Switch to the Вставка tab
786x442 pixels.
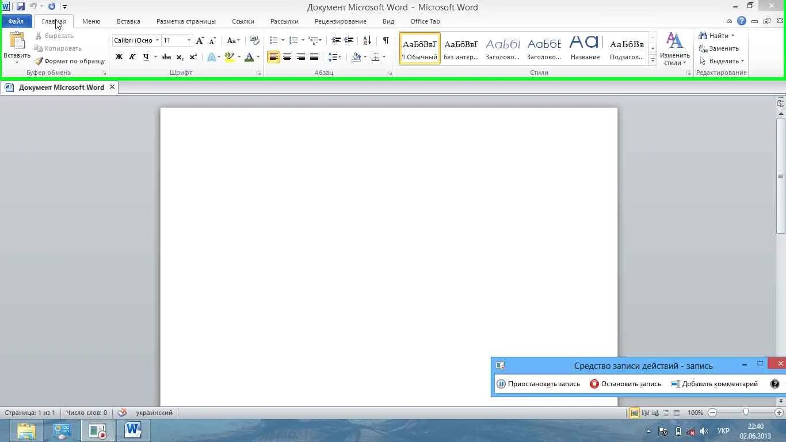(x=128, y=21)
